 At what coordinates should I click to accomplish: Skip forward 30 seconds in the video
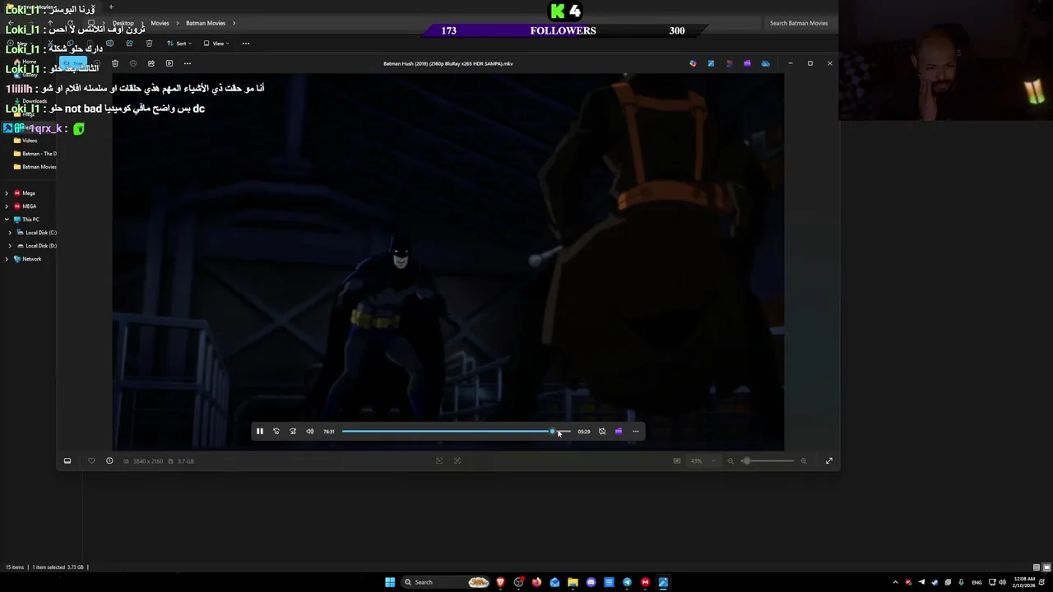[x=293, y=431]
